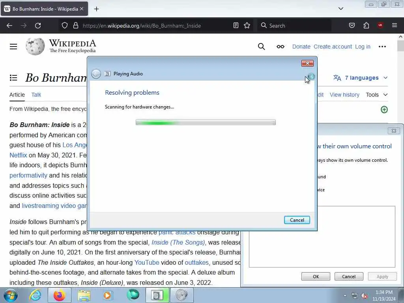
Task: Reload the page in Firefox
Action: tap(38, 26)
